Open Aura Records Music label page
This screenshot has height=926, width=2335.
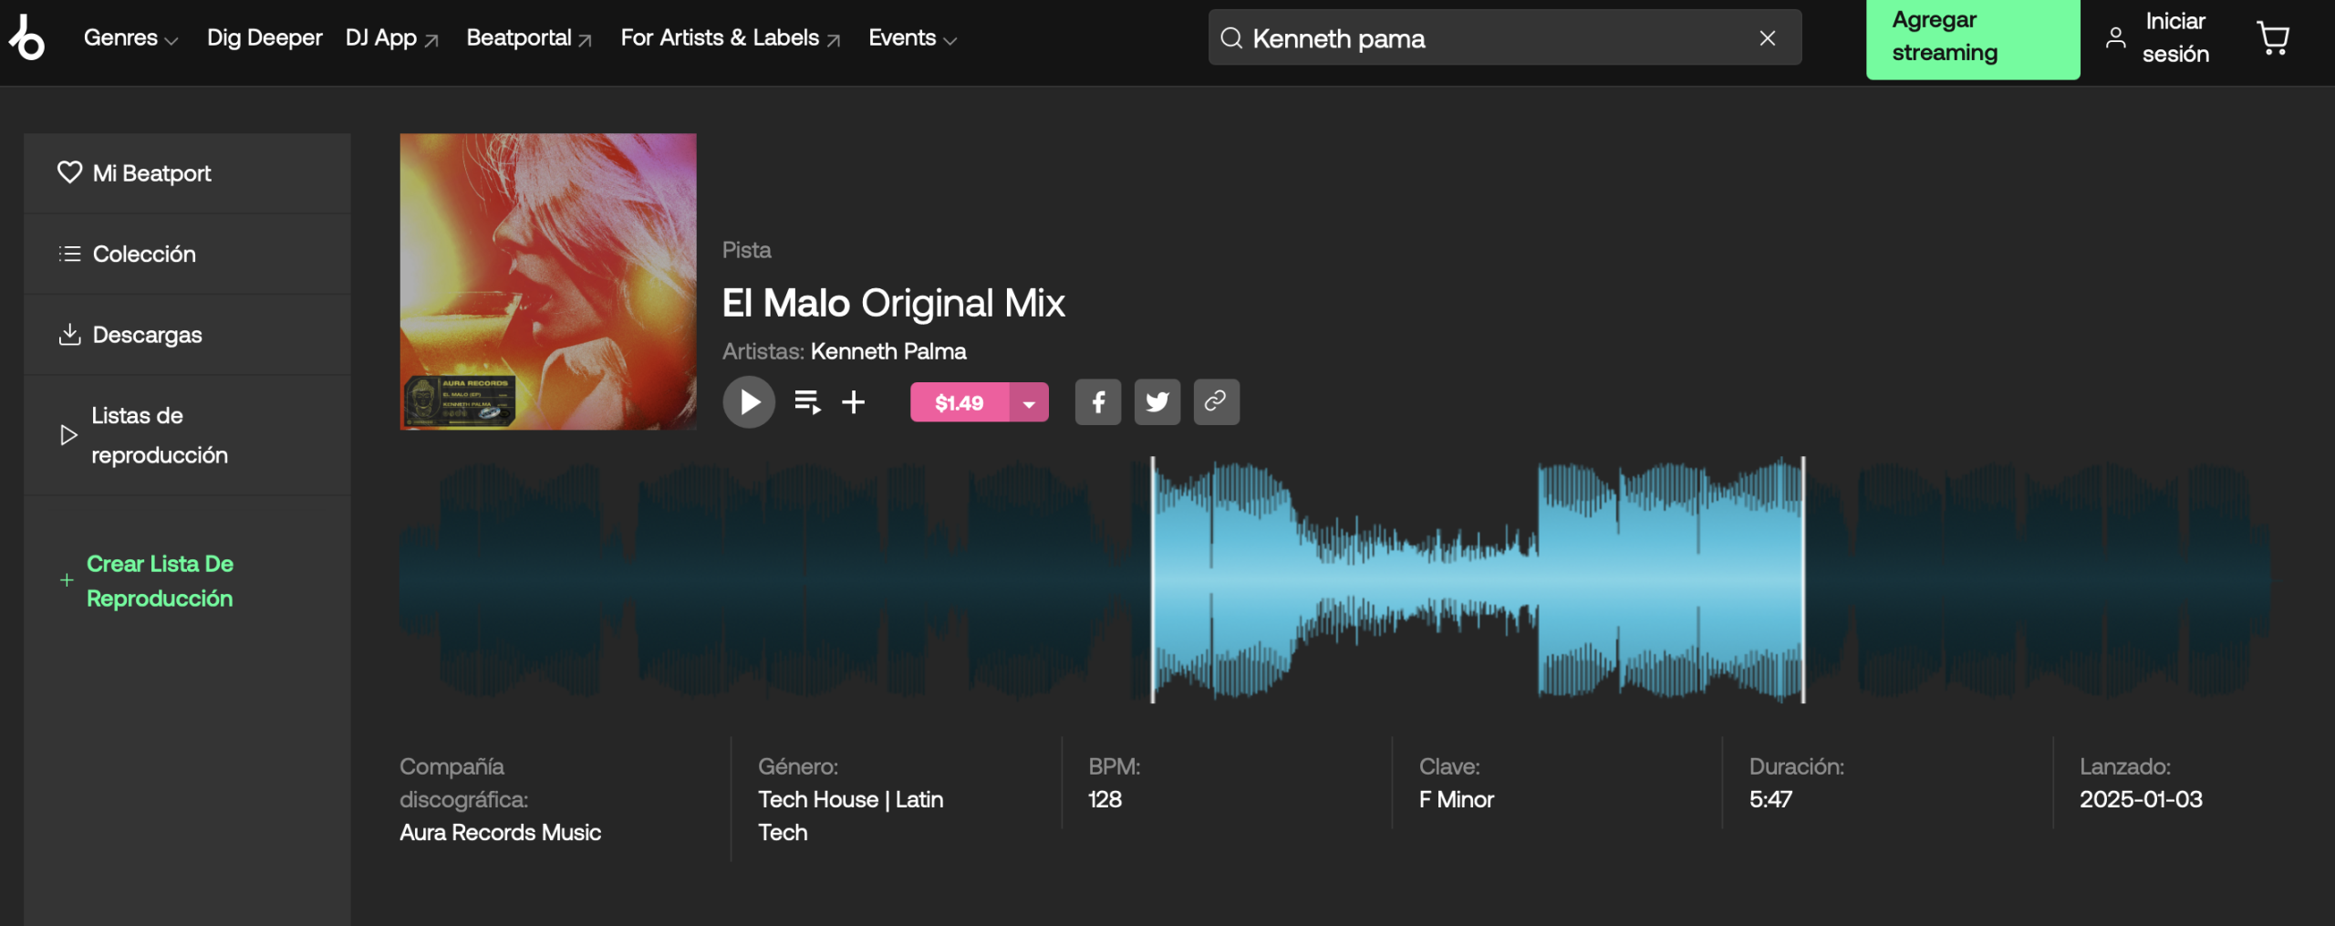click(500, 832)
